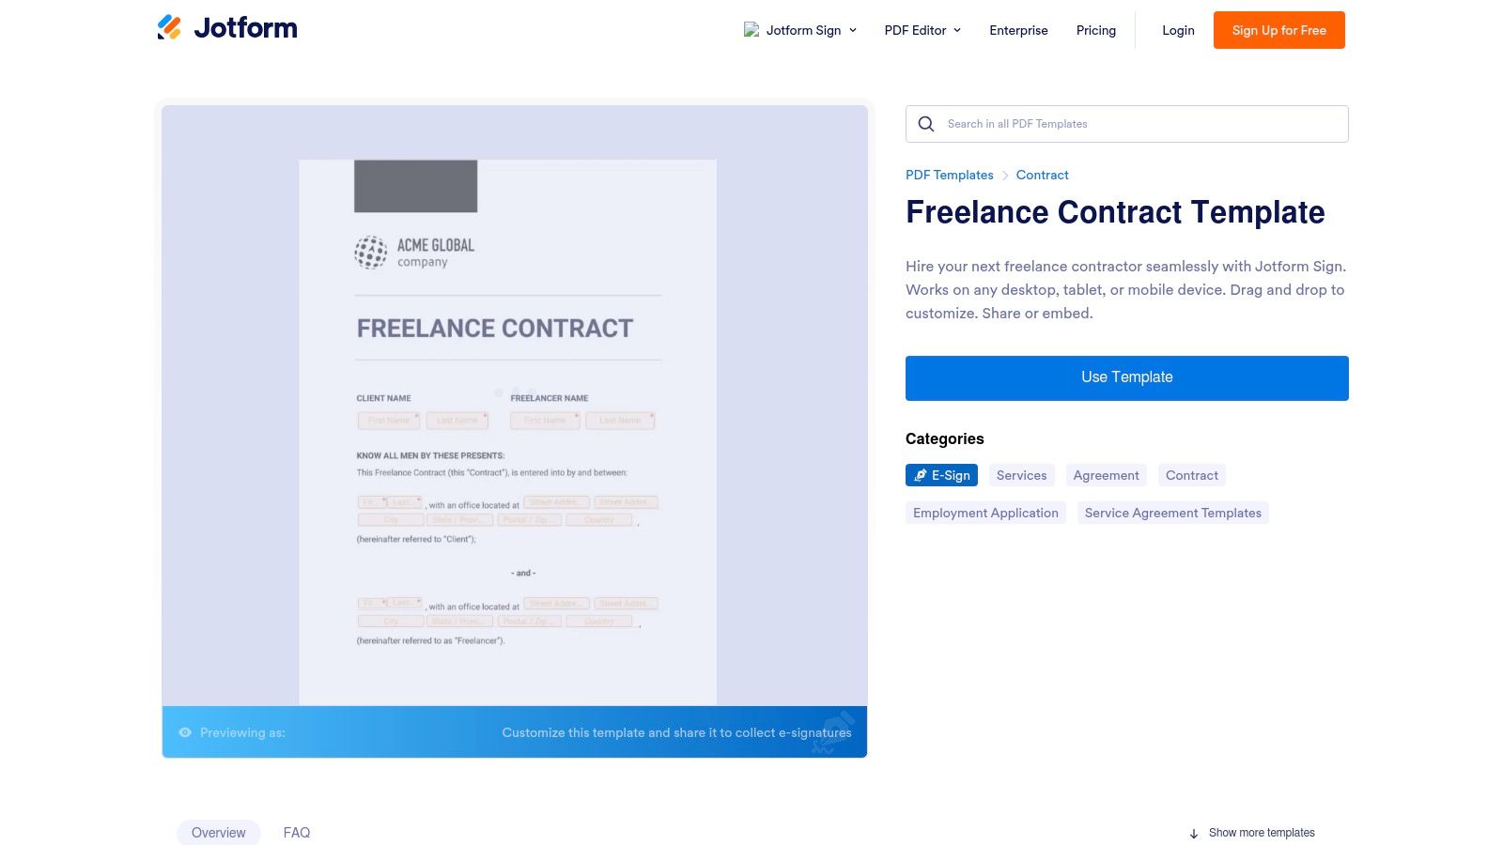Click the Jotform logo icon
Screen dimensions: 1503x845
pyautogui.click(x=170, y=27)
